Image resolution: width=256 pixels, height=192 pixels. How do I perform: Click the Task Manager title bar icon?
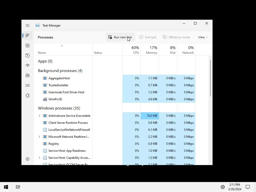[37, 25]
